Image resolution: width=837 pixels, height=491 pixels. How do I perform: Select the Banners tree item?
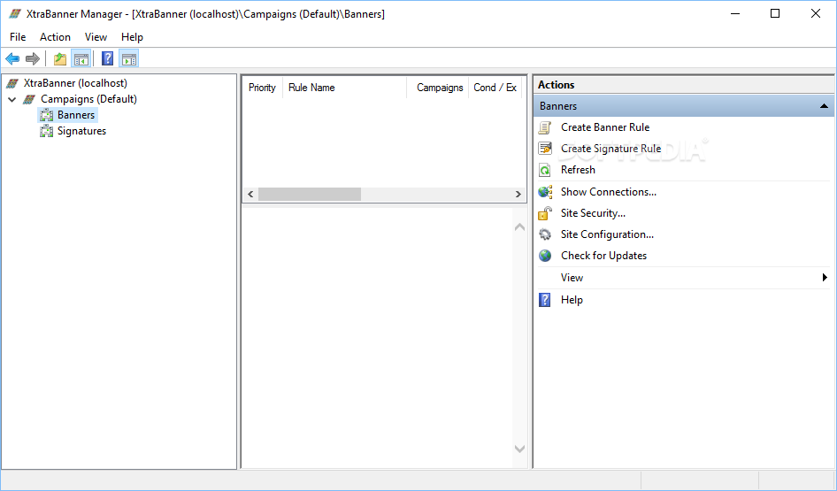click(76, 115)
